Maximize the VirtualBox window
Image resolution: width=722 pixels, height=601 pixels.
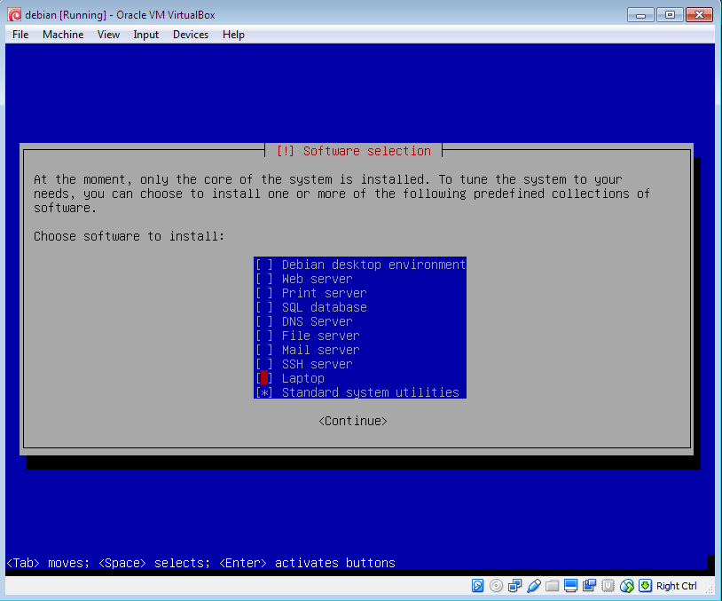670,15
